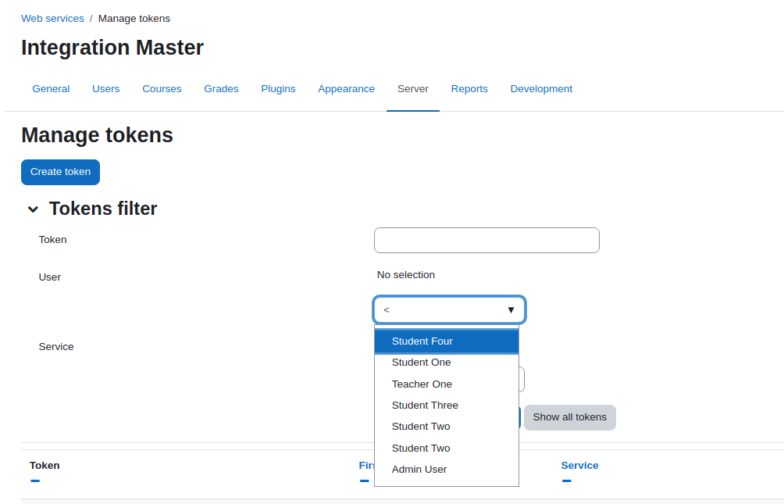Click the Create token button
The height and width of the screenshot is (504, 784).
tap(60, 172)
